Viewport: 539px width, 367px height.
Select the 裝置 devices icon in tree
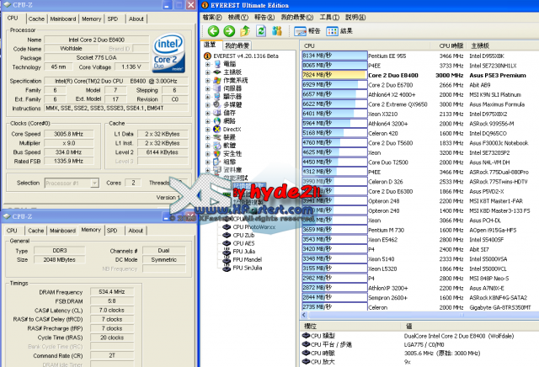(217, 137)
